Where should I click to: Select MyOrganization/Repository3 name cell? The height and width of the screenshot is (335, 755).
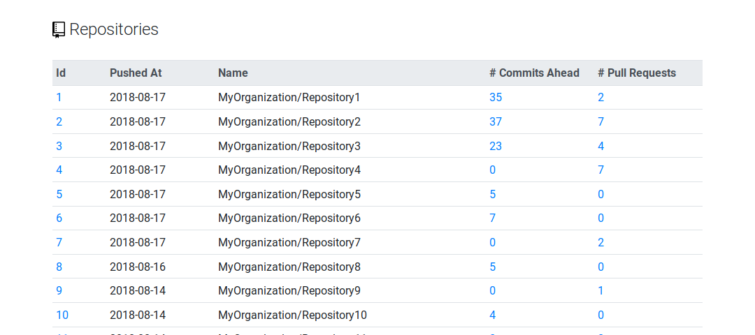click(289, 146)
